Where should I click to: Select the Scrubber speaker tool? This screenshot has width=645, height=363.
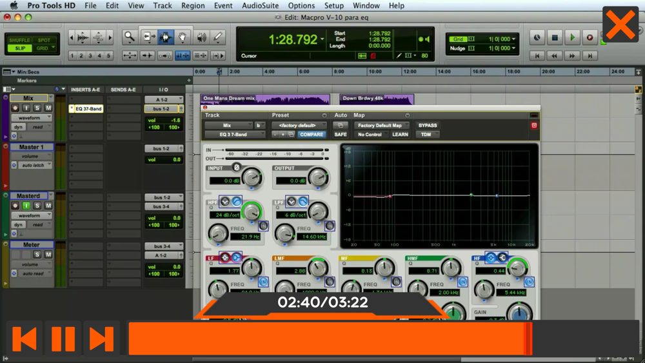pyautogui.click(x=201, y=37)
